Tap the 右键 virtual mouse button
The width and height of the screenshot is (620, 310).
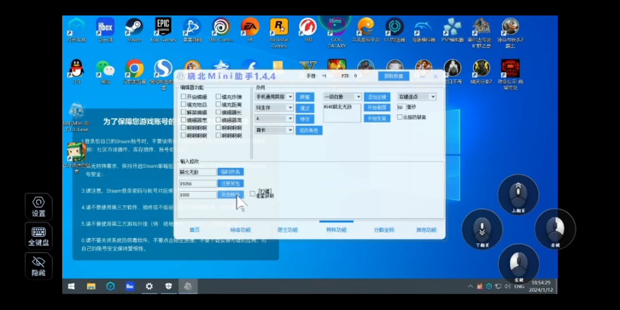coord(555,229)
